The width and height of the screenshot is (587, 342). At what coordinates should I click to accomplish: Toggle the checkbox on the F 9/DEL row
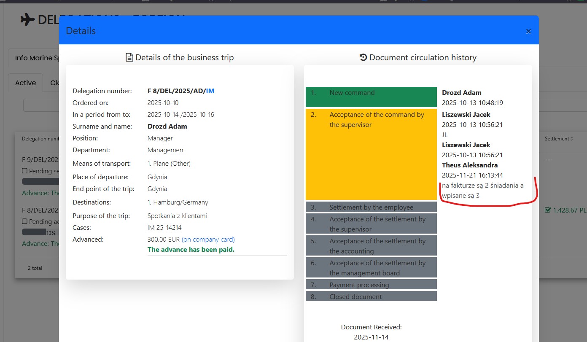pyautogui.click(x=24, y=171)
